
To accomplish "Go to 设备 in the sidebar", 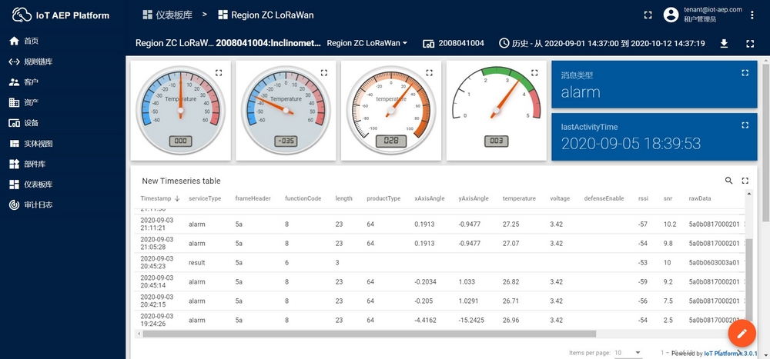I will (x=31, y=123).
